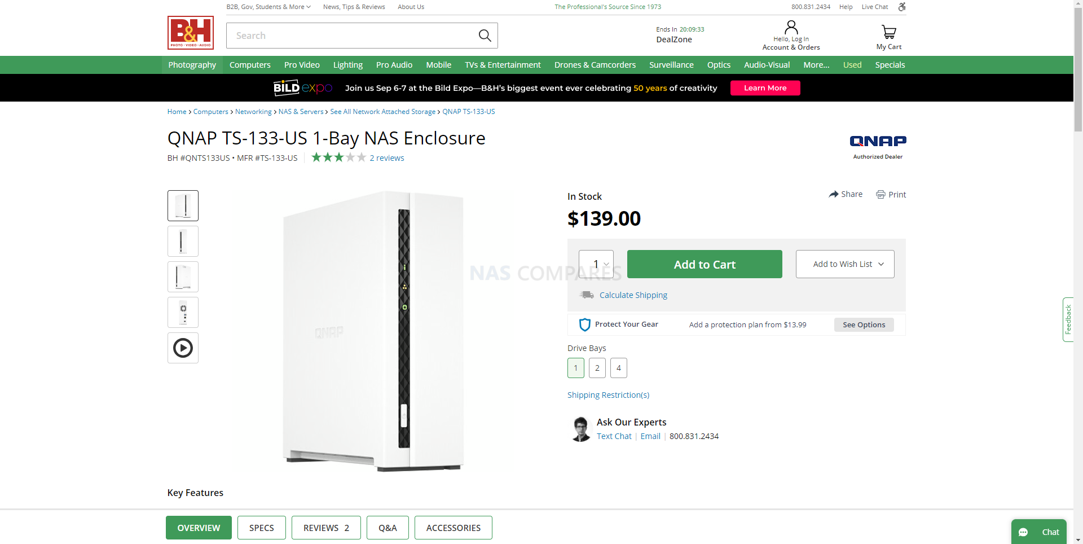Screen dimensions: 1083x544
Task: Click the search magnifier icon
Action: point(485,36)
